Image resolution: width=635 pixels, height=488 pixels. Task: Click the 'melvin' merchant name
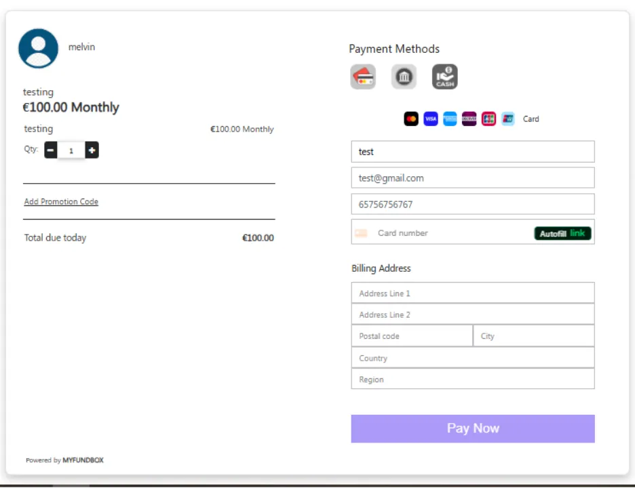click(x=82, y=47)
